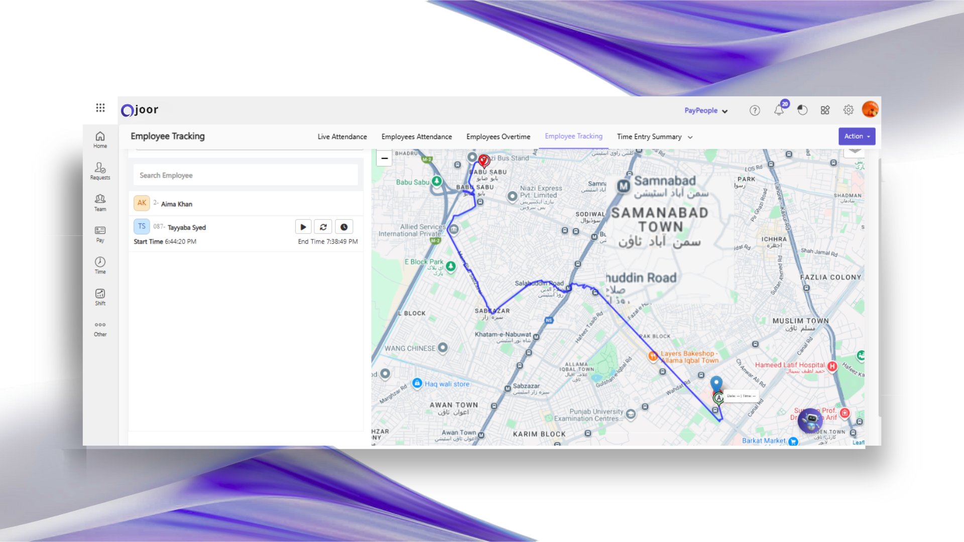
Task: Open Team section in sidebar
Action: coord(100,202)
